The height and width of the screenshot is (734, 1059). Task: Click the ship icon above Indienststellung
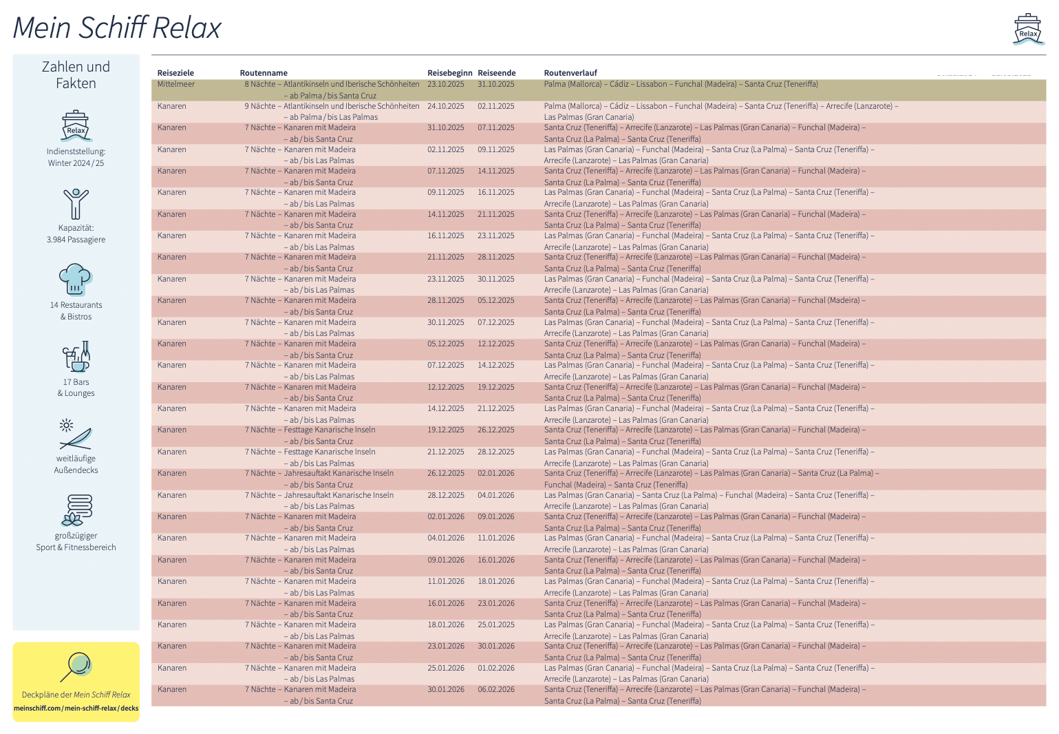(x=76, y=125)
